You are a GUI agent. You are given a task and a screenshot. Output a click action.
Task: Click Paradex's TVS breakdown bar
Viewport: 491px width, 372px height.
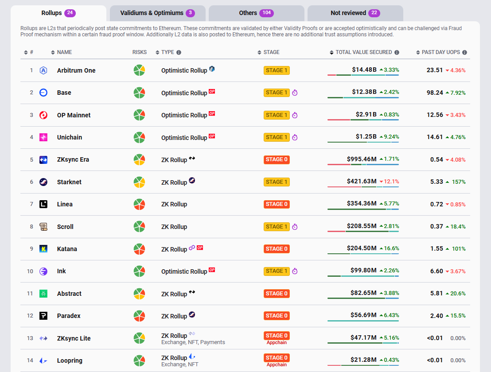(x=363, y=321)
